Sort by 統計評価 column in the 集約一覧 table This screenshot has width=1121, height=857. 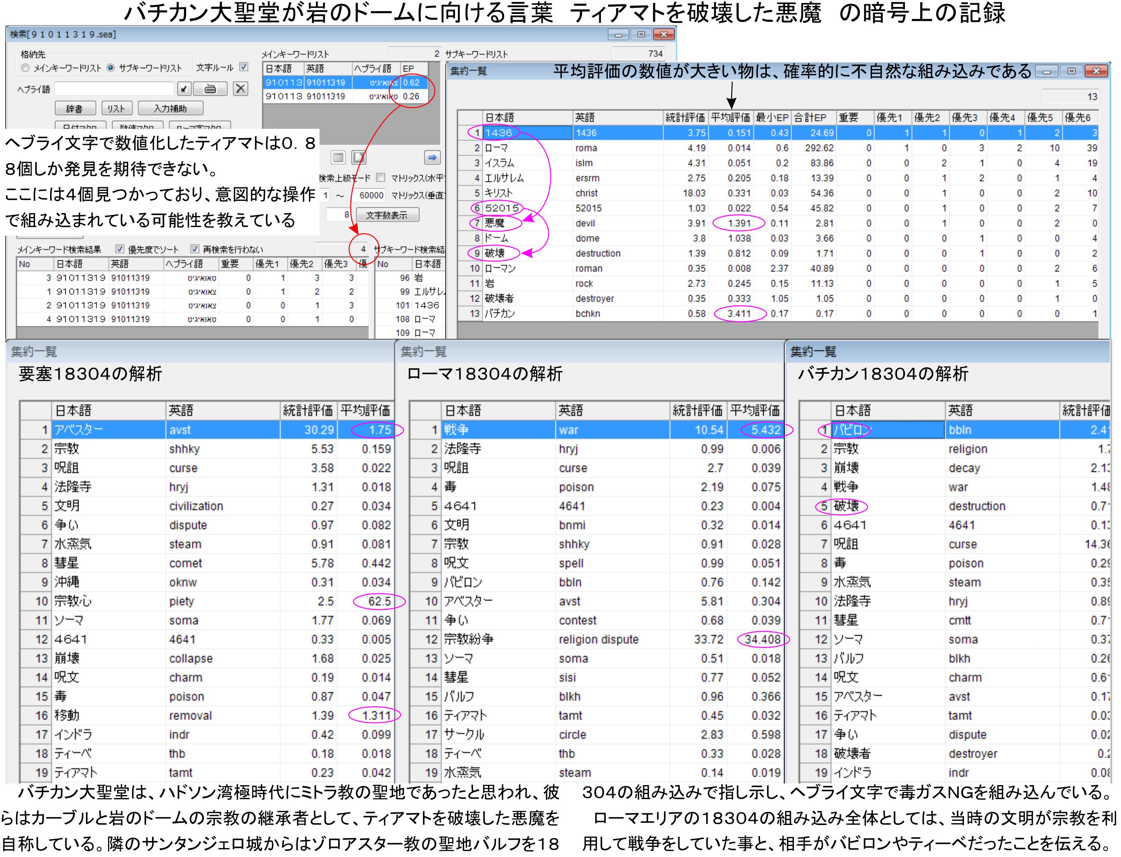685,118
